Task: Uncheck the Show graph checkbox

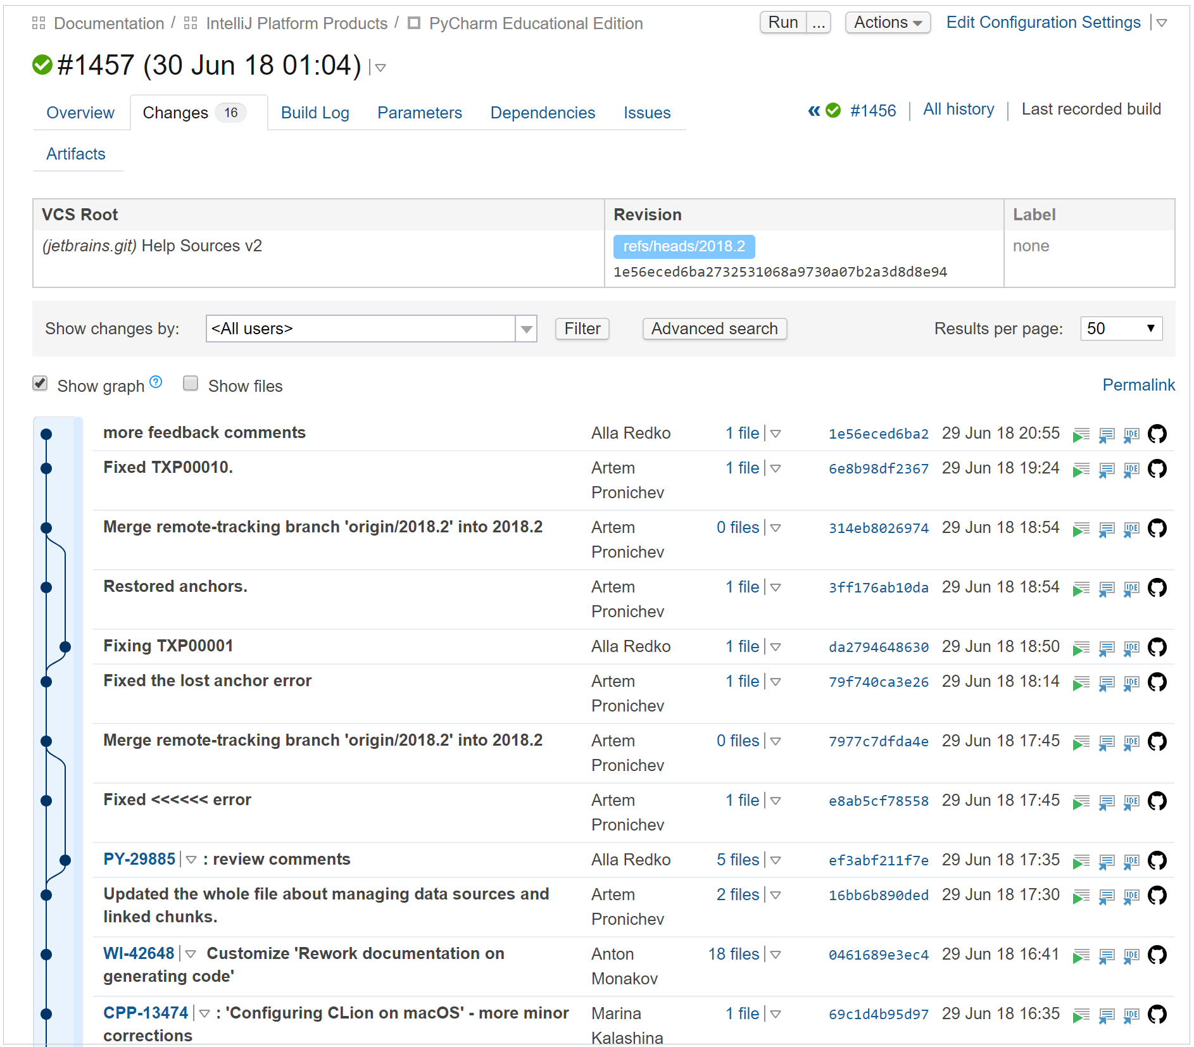Action: 41,384
